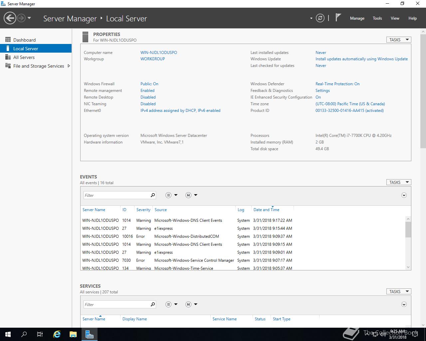Screen dimensions: 426x341
Task: Open the Manage menu
Action: (357, 18)
